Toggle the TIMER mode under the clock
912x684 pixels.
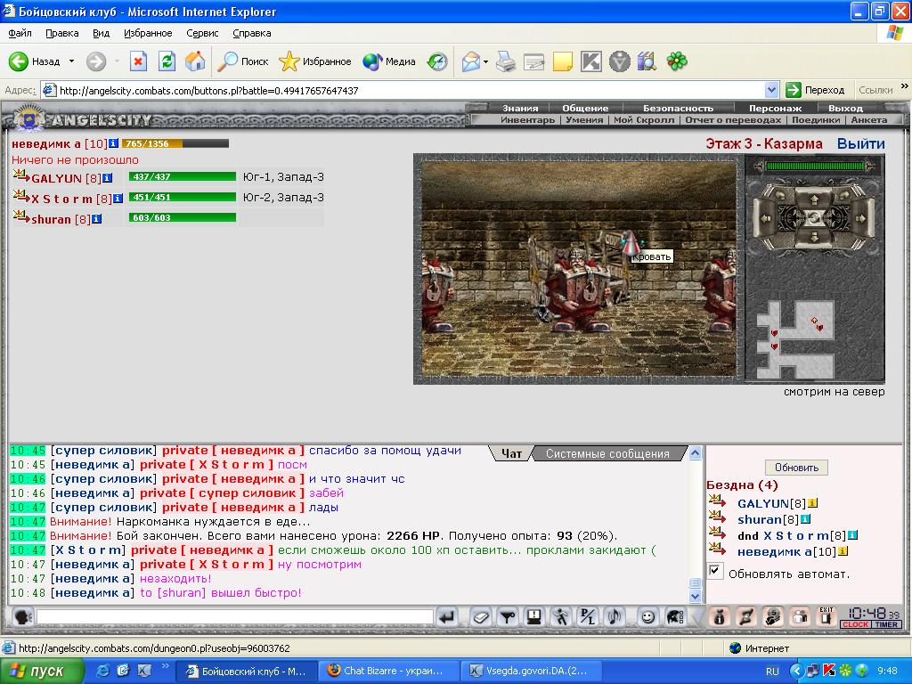click(x=886, y=624)
